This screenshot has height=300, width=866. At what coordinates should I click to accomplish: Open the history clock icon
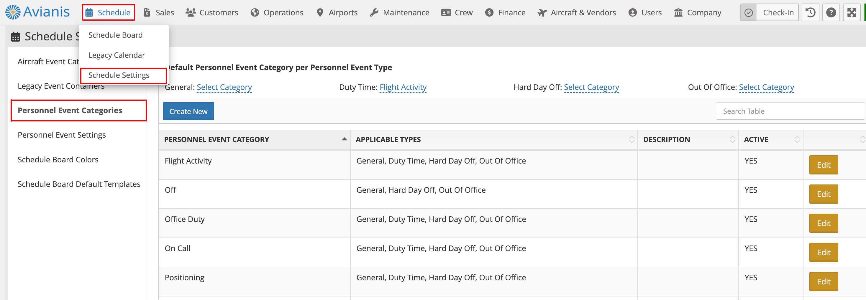pyautogui.click(x=810, y=13)
